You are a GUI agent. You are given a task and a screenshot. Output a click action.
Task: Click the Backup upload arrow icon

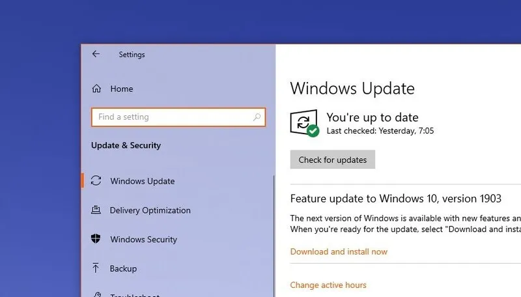coord(96,268)
